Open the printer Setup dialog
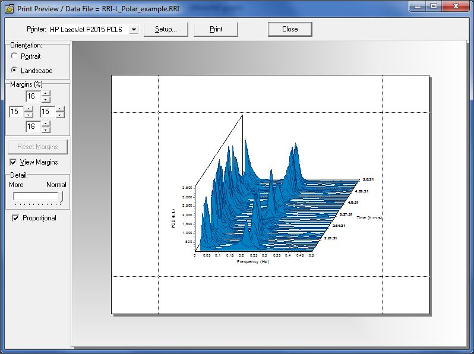474x354 pixels. [166, 29]
